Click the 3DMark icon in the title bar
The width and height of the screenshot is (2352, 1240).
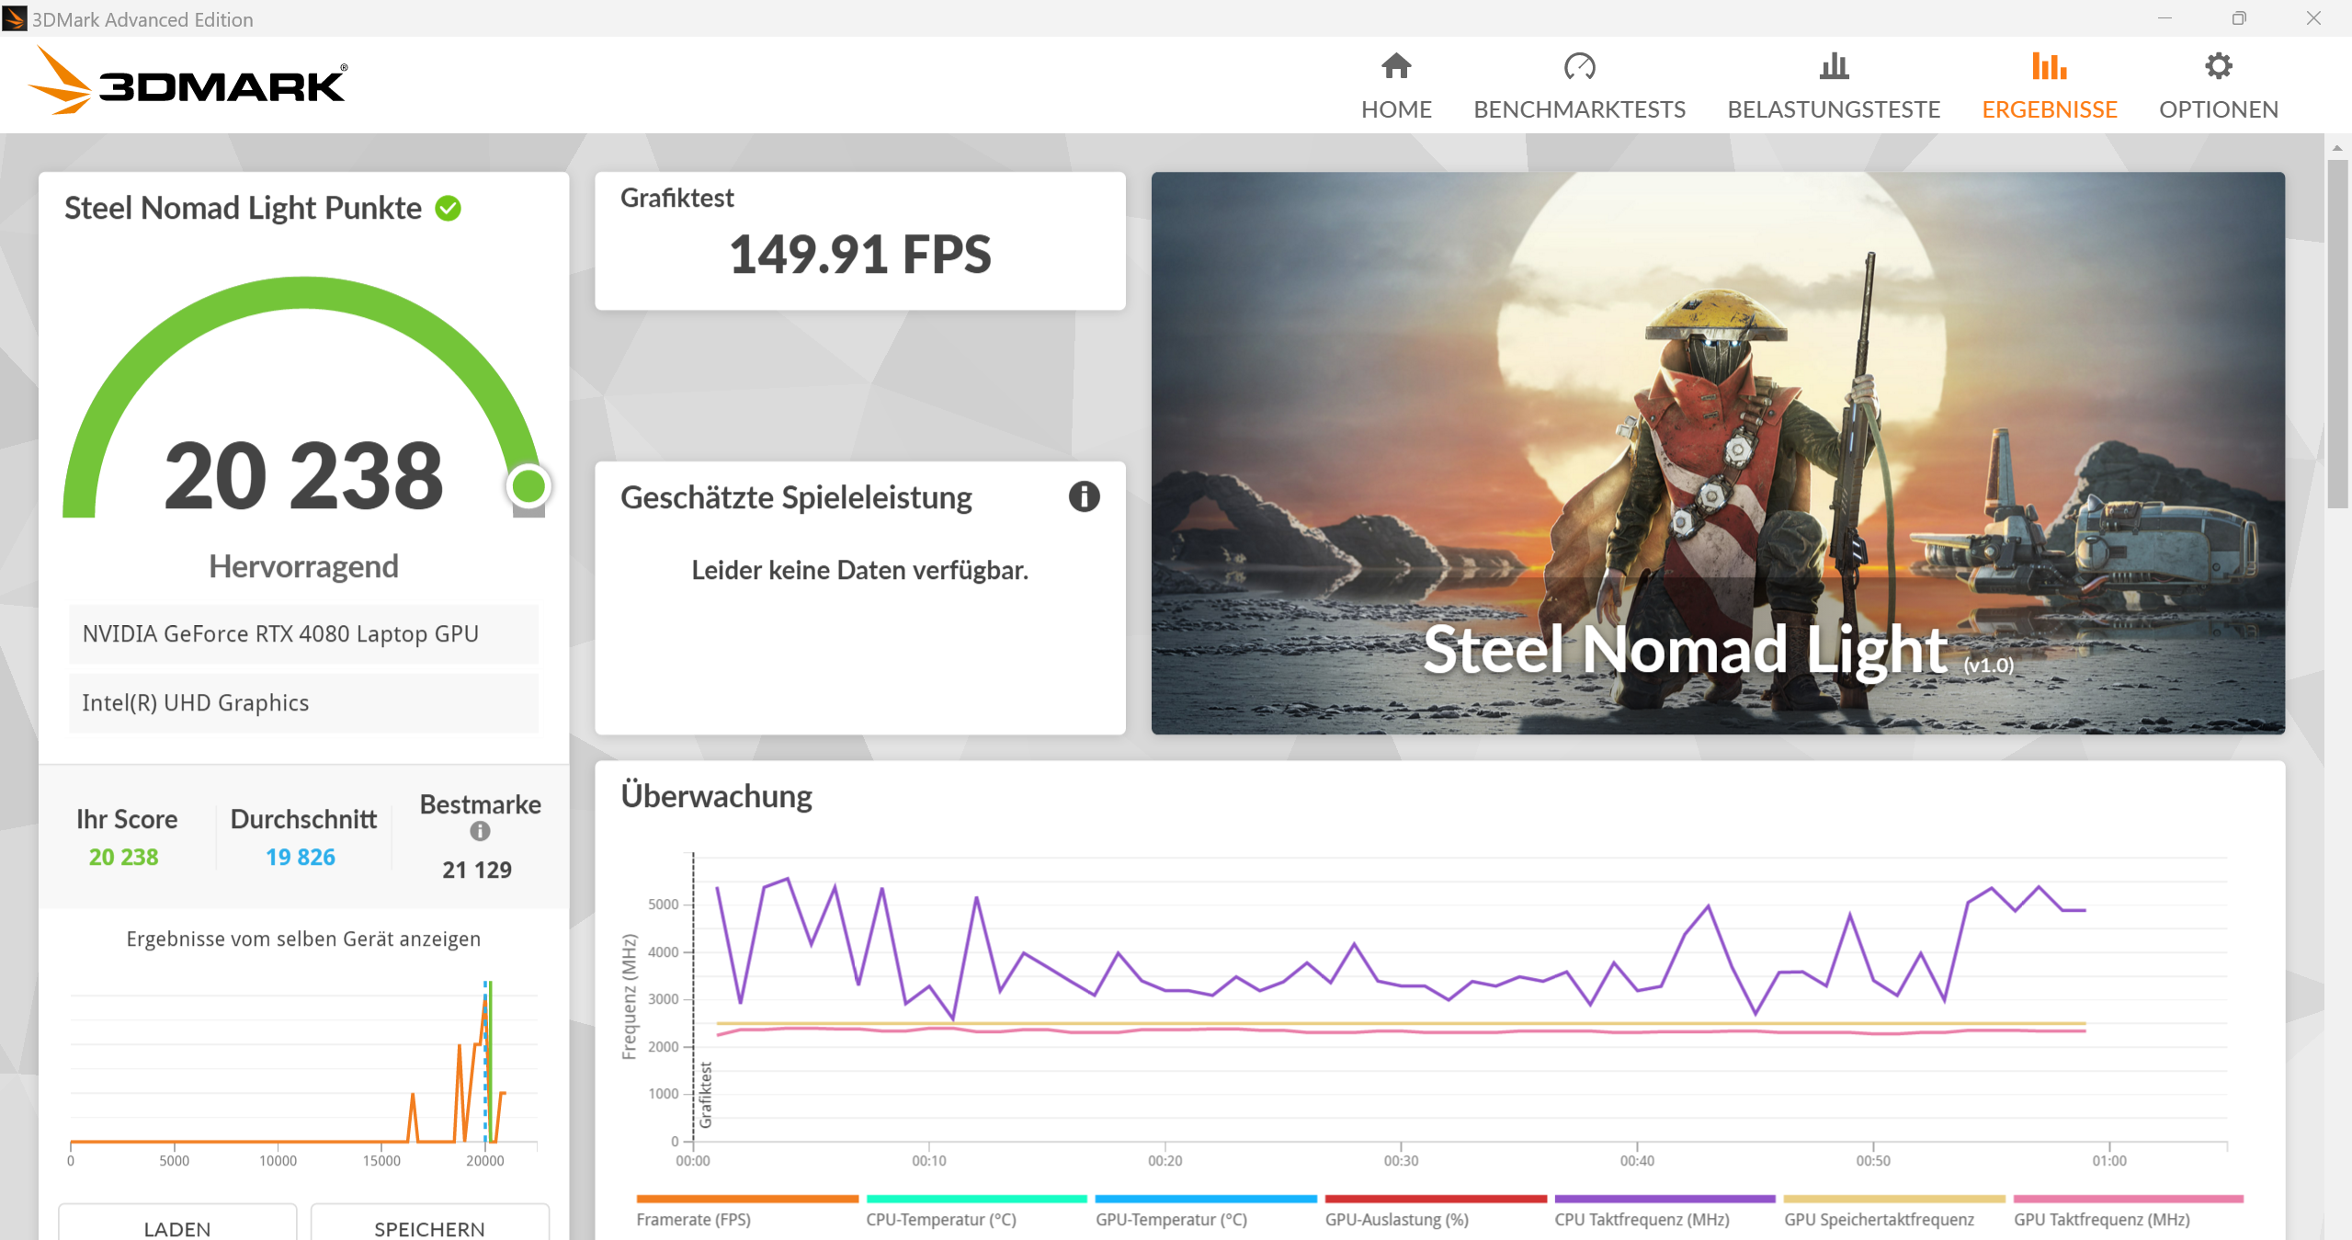15,18
